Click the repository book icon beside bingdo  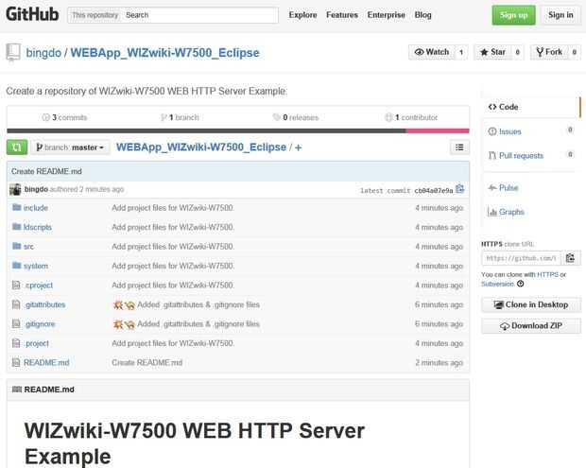(13, 52)
